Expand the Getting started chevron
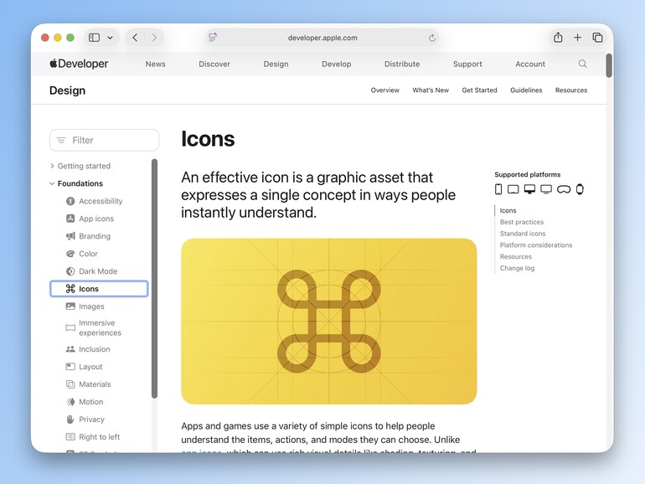The image size is (645, 484). click(x=52, y=166)
